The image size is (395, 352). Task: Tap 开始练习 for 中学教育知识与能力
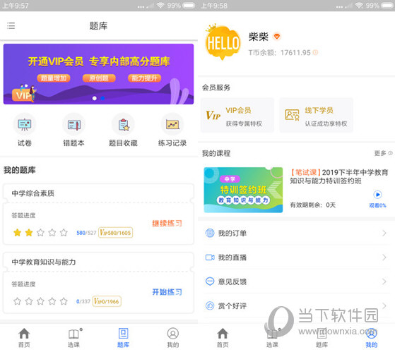click(x=167, y=292)
